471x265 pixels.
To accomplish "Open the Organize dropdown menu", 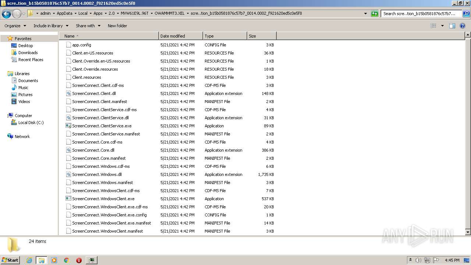I will point(15,26).
